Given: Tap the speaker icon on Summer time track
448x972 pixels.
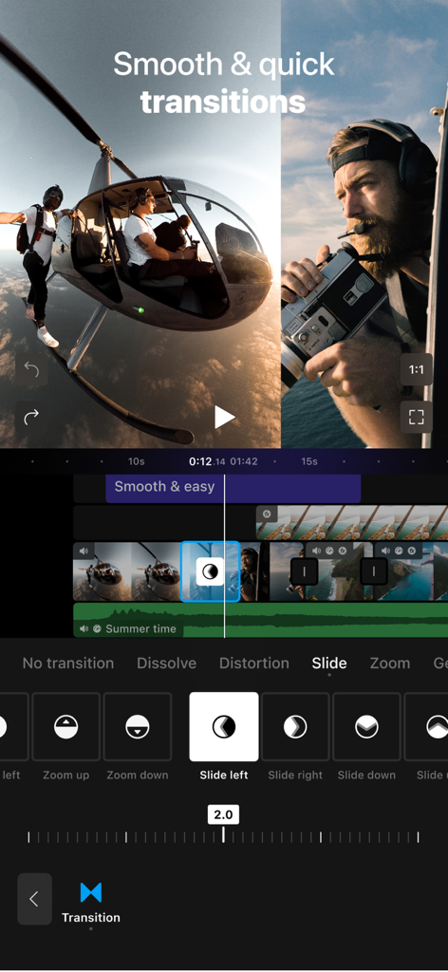Looking at the screenshot, I should [84, 628].
